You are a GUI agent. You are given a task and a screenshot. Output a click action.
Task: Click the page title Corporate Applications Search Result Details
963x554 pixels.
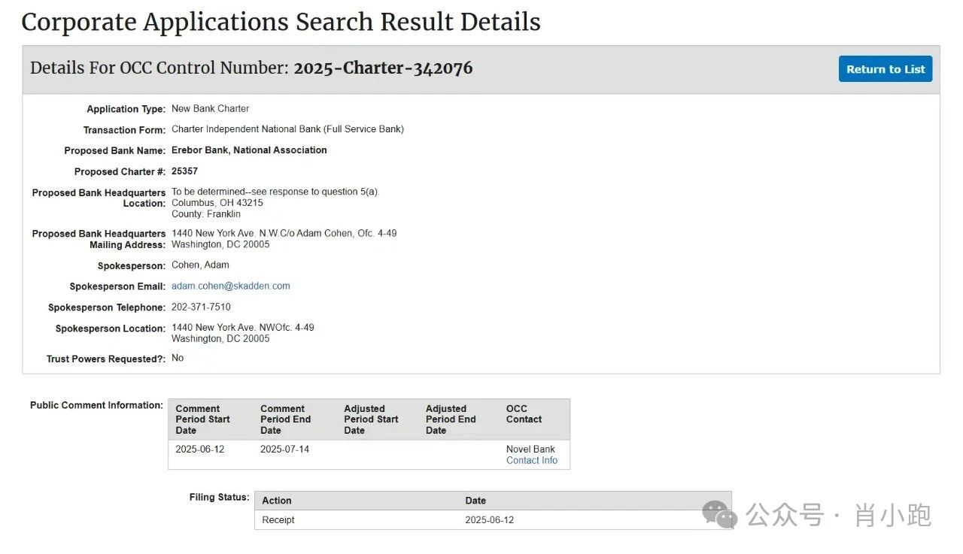[281, 22]
